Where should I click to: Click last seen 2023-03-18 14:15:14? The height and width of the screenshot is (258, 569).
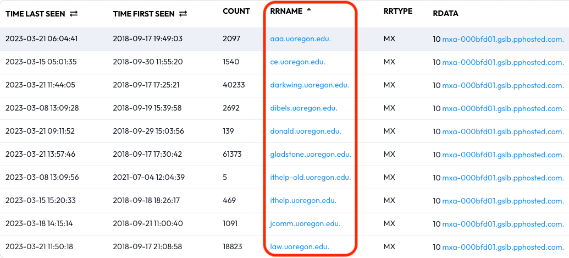pos(39,223)
